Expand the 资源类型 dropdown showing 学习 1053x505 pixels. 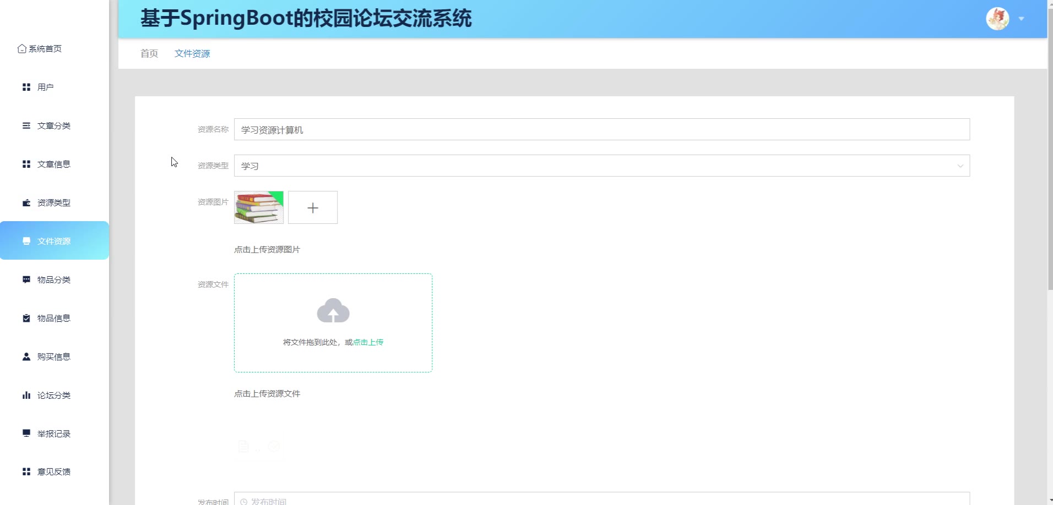tap(601, 166)
